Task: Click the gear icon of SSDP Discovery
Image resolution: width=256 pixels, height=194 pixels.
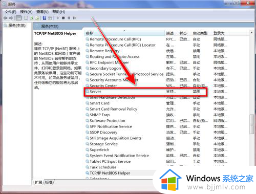Action: click(88, 132)
